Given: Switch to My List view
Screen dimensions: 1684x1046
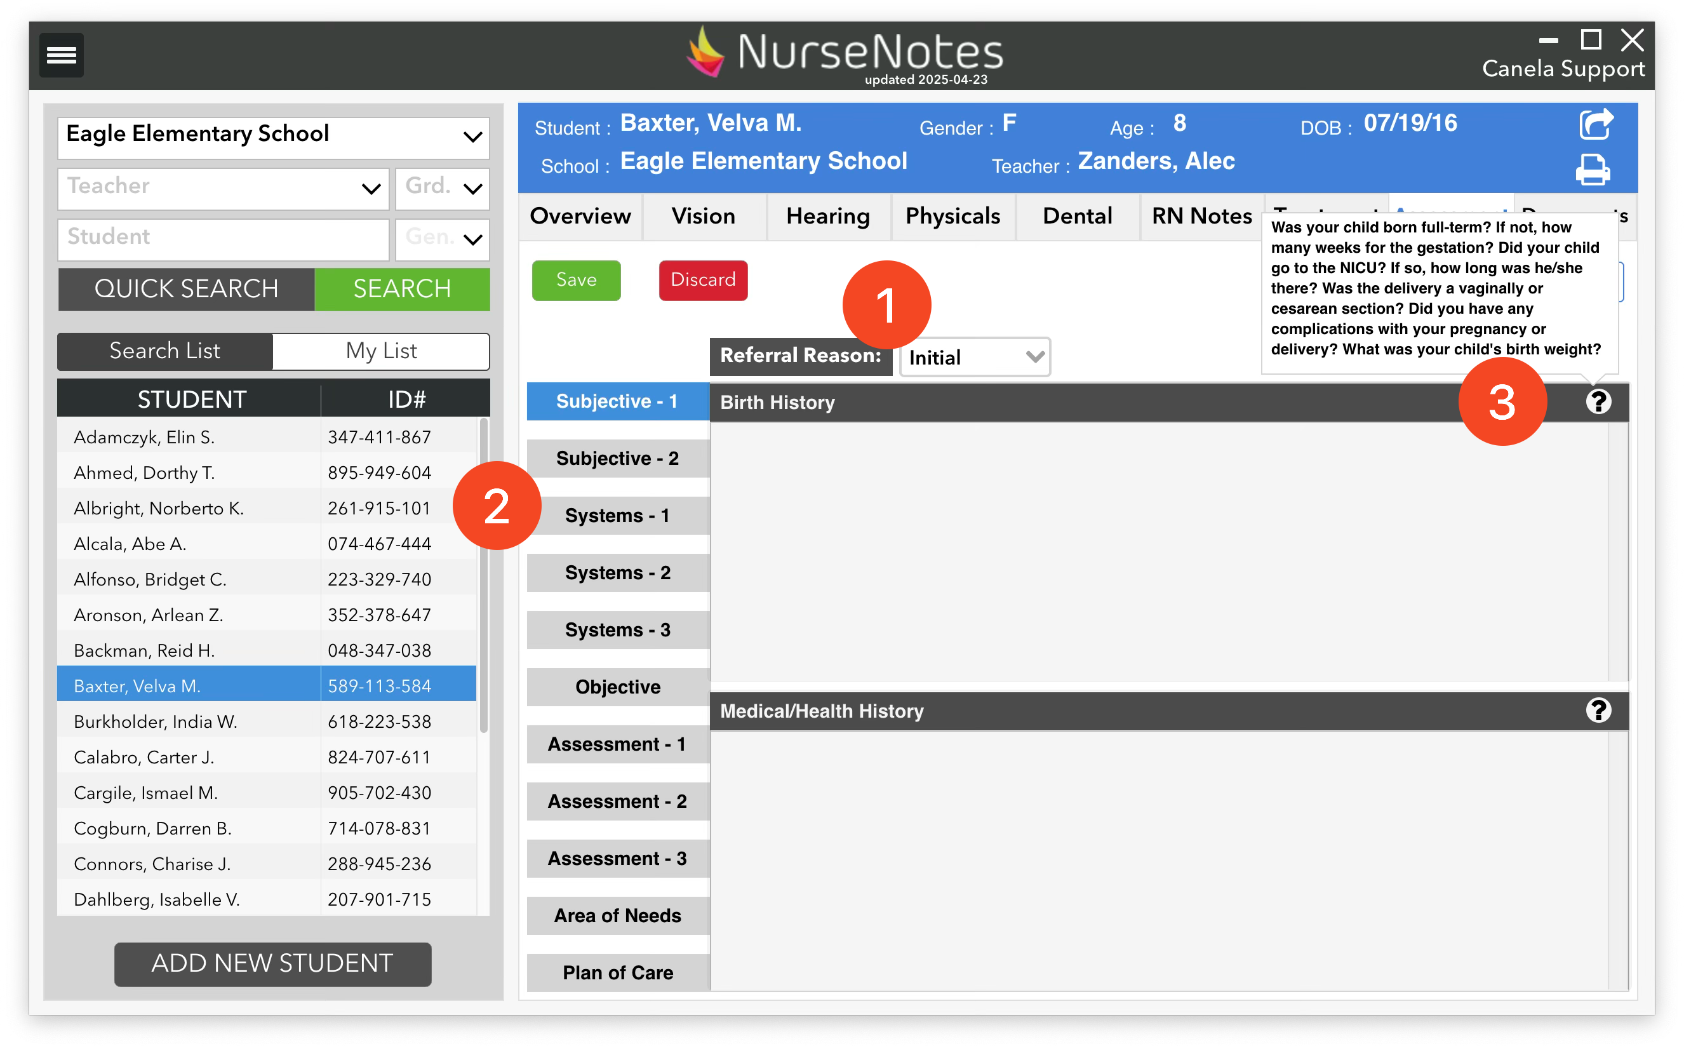Looking at the screenshot, I should (x=381, y=351).
